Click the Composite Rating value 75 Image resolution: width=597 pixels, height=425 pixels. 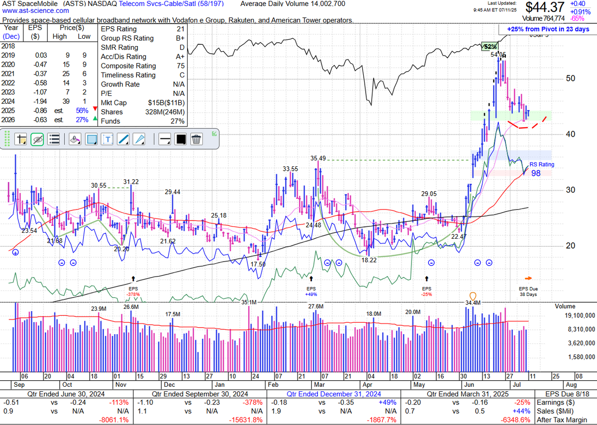(x=180, y=66)
